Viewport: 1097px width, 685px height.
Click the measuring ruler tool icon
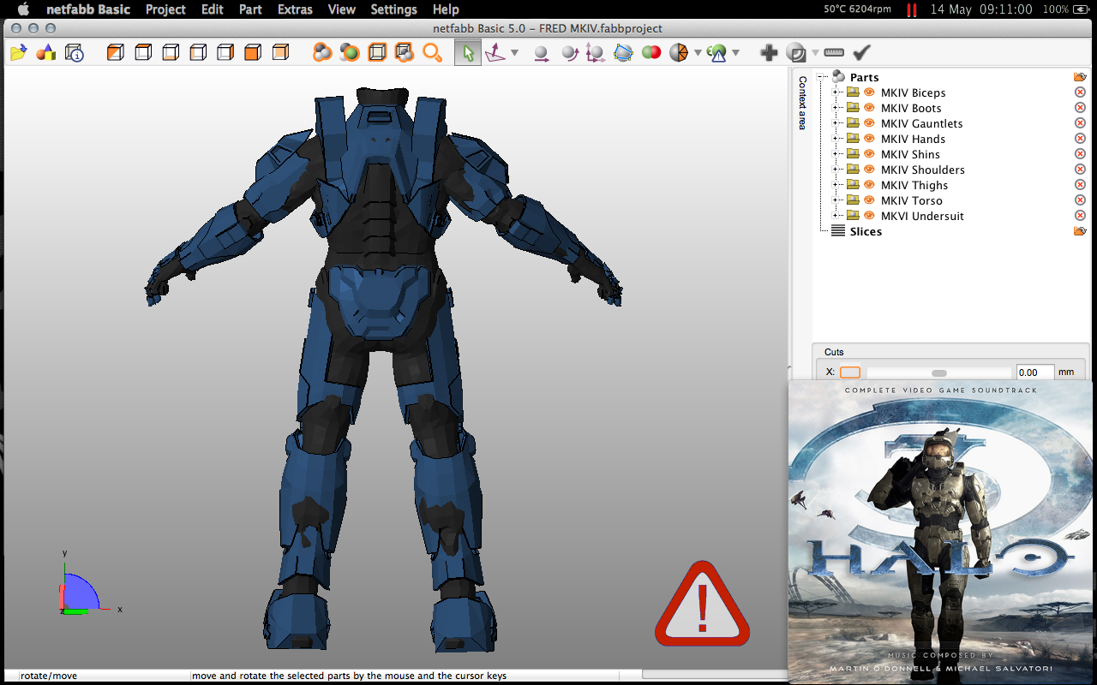[x=834, y=53]
